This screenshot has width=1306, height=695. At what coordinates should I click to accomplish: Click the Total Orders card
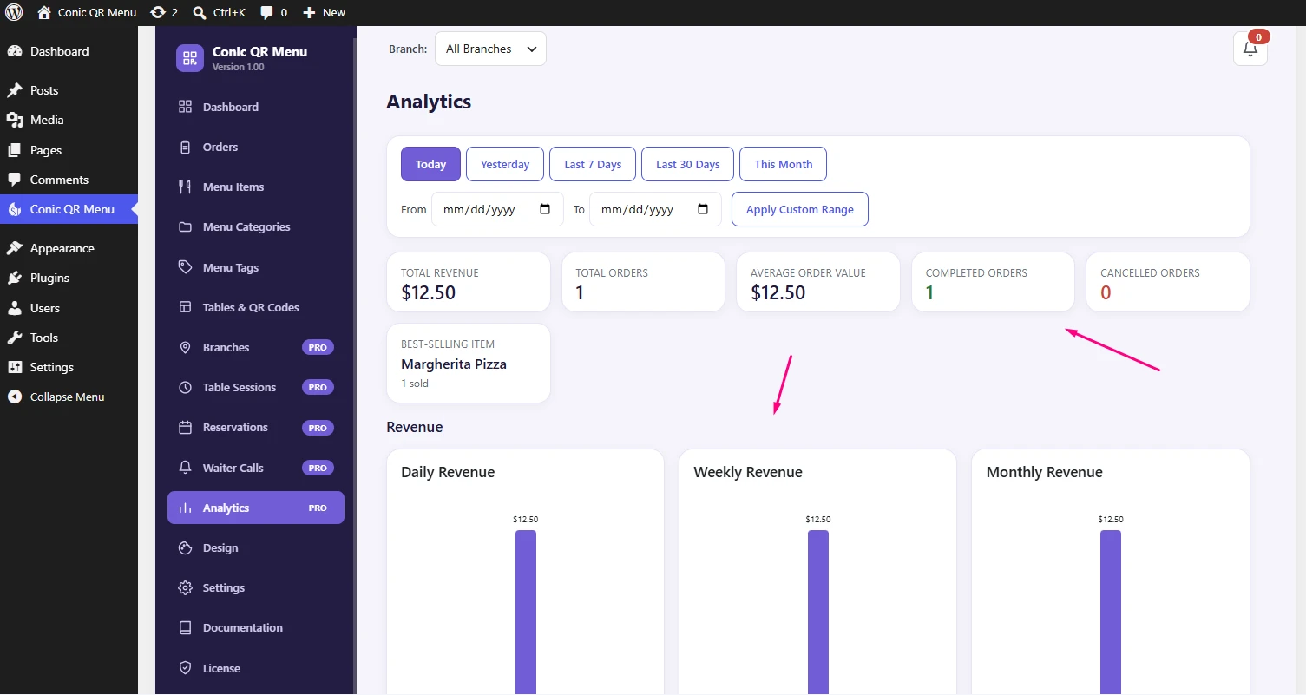point(643,282)
